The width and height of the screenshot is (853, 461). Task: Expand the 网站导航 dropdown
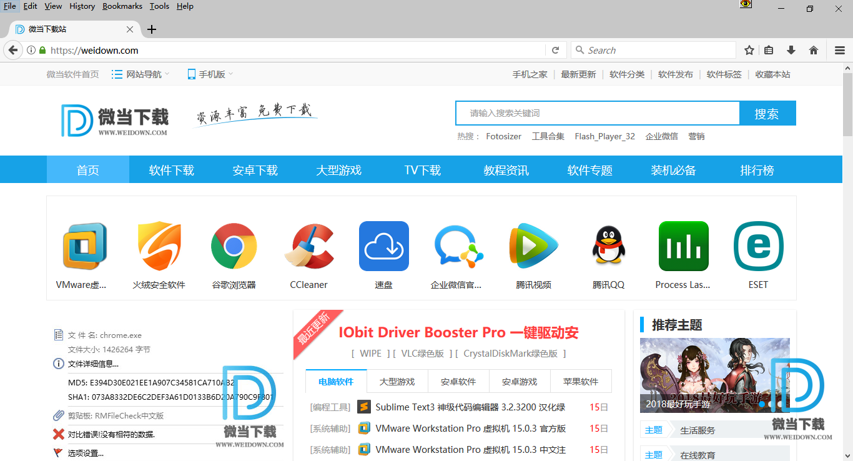tap(141, 74)
